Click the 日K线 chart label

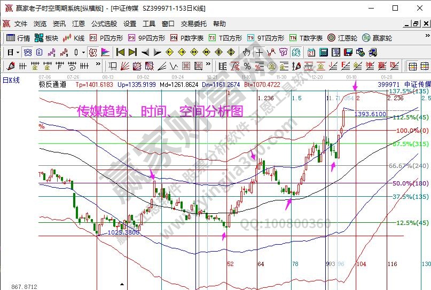point(11,80)
